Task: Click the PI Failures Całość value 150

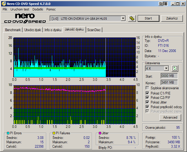Action: tap(87, 146)
